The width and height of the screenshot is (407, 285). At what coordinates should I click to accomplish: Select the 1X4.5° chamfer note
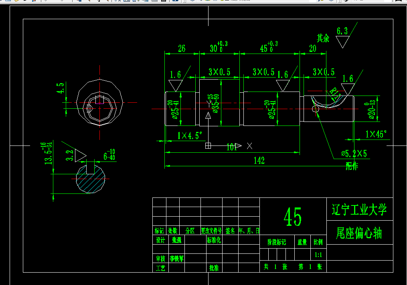pyautogui.click(x=190, y=136)
